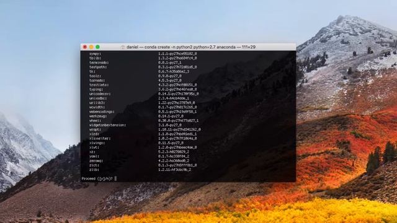
Task: Click version '0.9.0-py27_0' of toolz
Action: click(x=170, y=76)
